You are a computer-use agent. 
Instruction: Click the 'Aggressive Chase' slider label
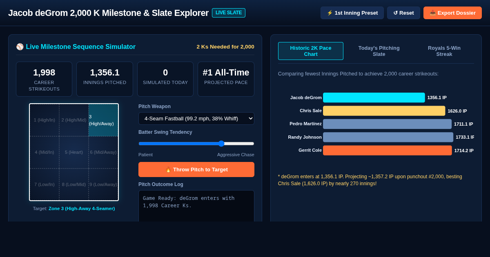pos(236,155)
